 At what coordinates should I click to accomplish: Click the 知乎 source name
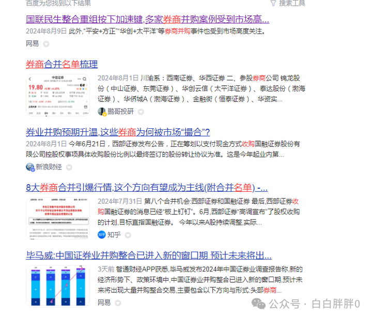point(114,235)
